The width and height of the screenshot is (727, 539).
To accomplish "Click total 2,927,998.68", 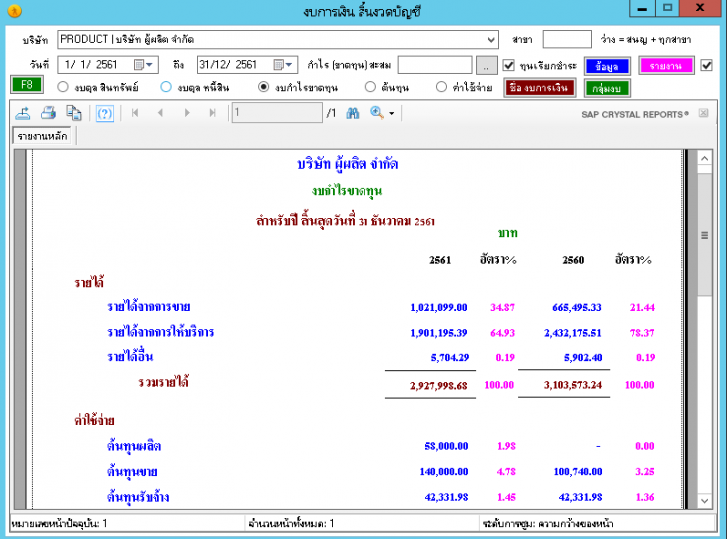I will (439, 385).
